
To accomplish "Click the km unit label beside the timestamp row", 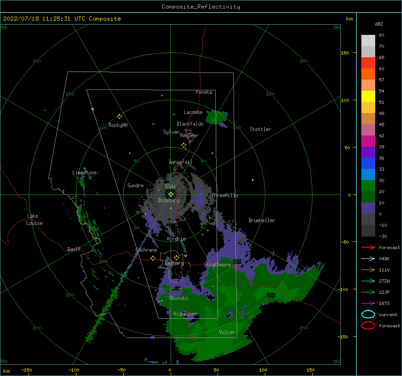I will tap(349, 19).
